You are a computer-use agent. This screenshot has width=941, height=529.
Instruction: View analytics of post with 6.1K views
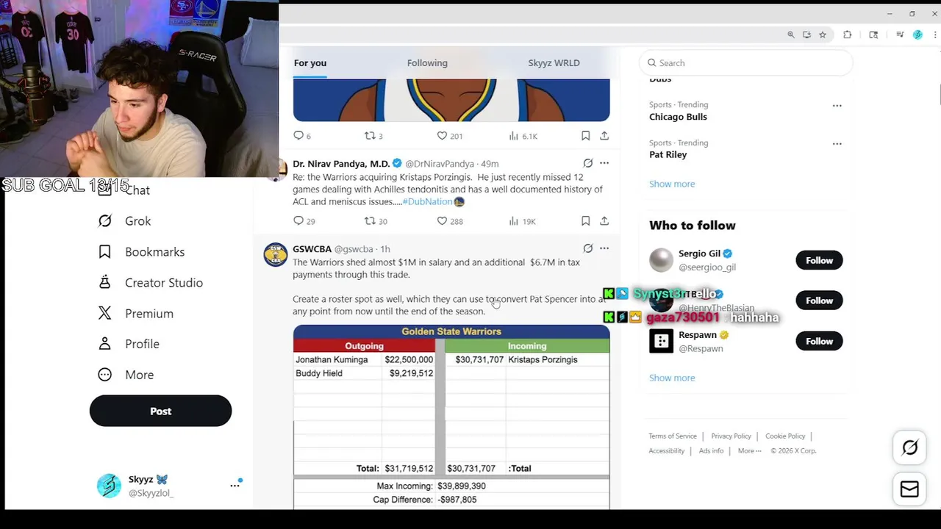523,136
